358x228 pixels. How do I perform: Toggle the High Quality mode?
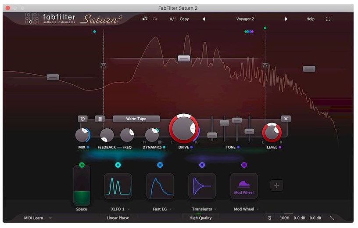click(x=200, y=218)
